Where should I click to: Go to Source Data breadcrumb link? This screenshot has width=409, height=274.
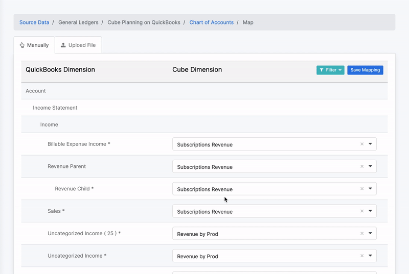34,22
